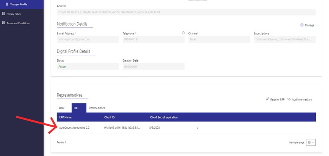Open the AutoCount row three-dot menu
This screenshot has height=156, width=329.
coord(197,127)
